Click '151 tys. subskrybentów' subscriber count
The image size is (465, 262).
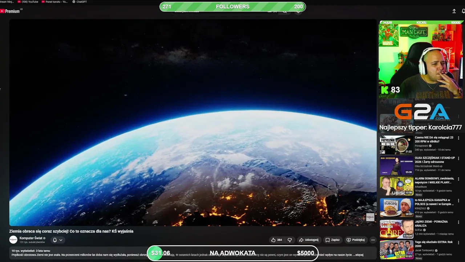pyautogui.click(x=32, y=242)
